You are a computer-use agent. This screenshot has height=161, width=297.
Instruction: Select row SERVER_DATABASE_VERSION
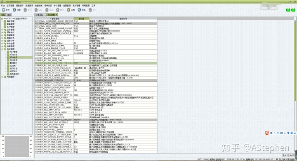click(96, 80)
